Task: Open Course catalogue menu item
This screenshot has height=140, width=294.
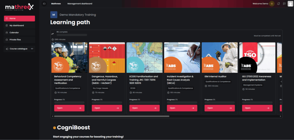Action: (x=19, y=49)
